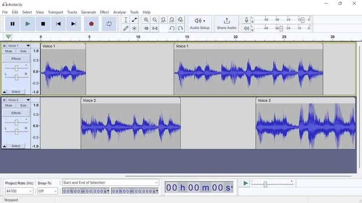The image size is (362, 203).
Task: Open the Transport menu
Action: (x=55, y=12)
